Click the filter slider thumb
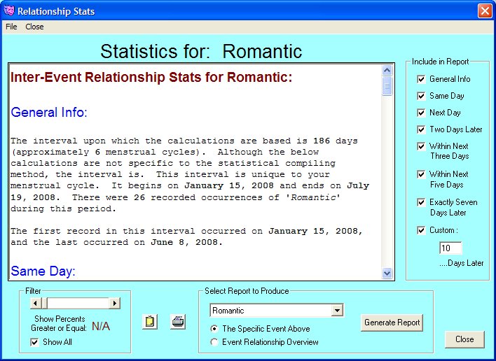 point(44,303)
